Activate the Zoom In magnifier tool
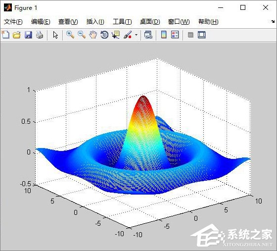Image resolution: width=277 pixels, height=251 pixels. point(70,35)
